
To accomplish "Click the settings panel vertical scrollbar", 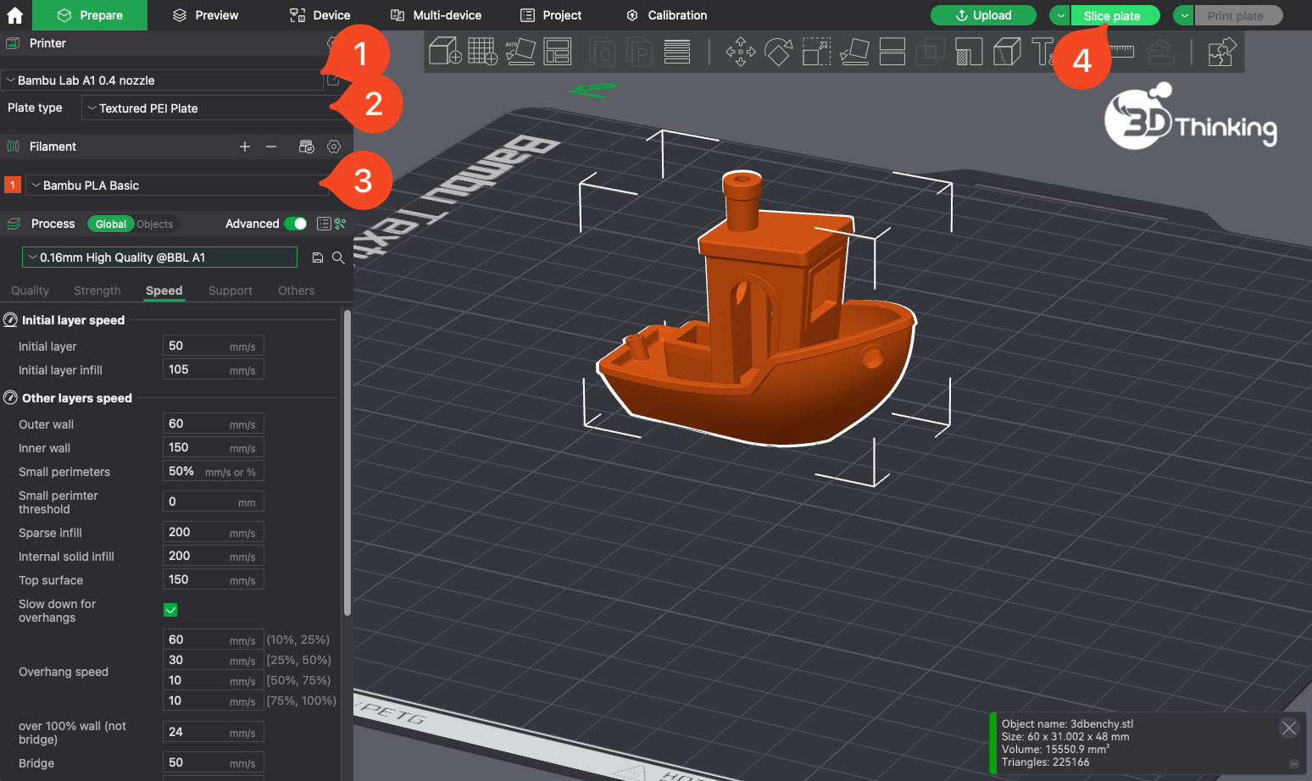I will point(347,462).
